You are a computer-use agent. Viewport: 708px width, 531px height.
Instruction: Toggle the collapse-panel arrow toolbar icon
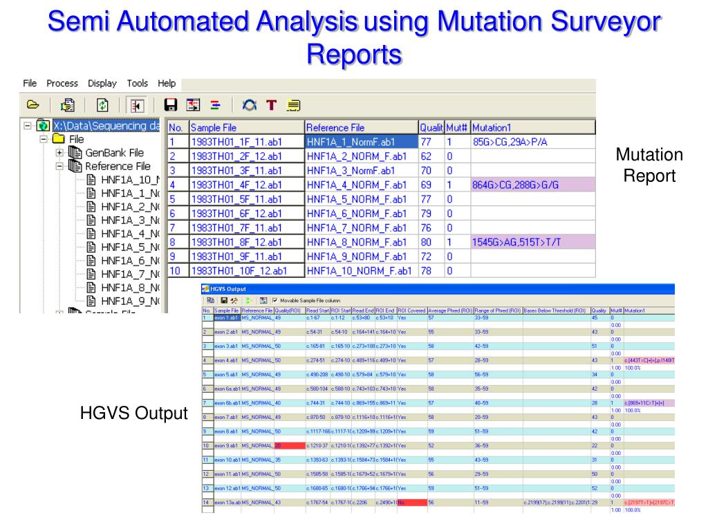(x=137, y=106)
